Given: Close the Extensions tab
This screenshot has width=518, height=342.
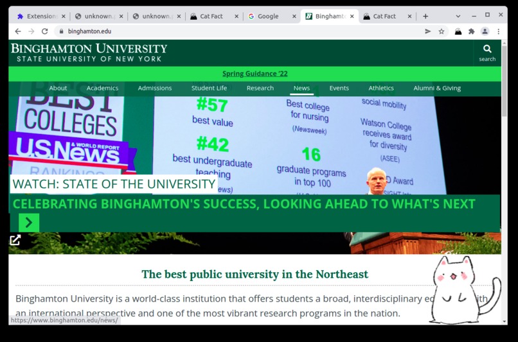Looking at the screenshot, I should [x=64, y=16].
